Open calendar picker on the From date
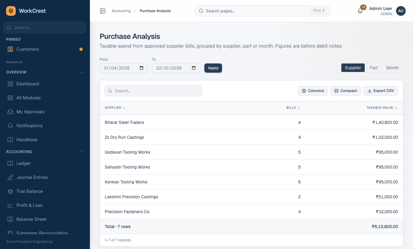413x249 pixels. tap(142, 68)
